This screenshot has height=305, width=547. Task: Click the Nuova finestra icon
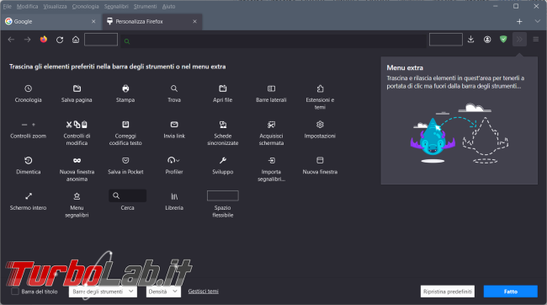pos(320,160)
